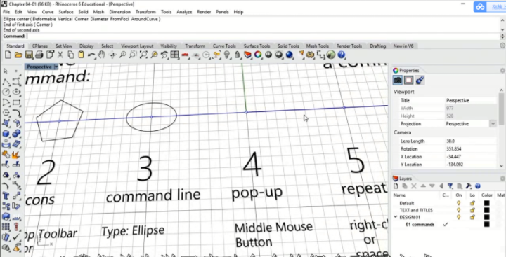Viewport: 506px width, 257px height.
Task: Open the Projection dropdown
Action: (493, 123)
